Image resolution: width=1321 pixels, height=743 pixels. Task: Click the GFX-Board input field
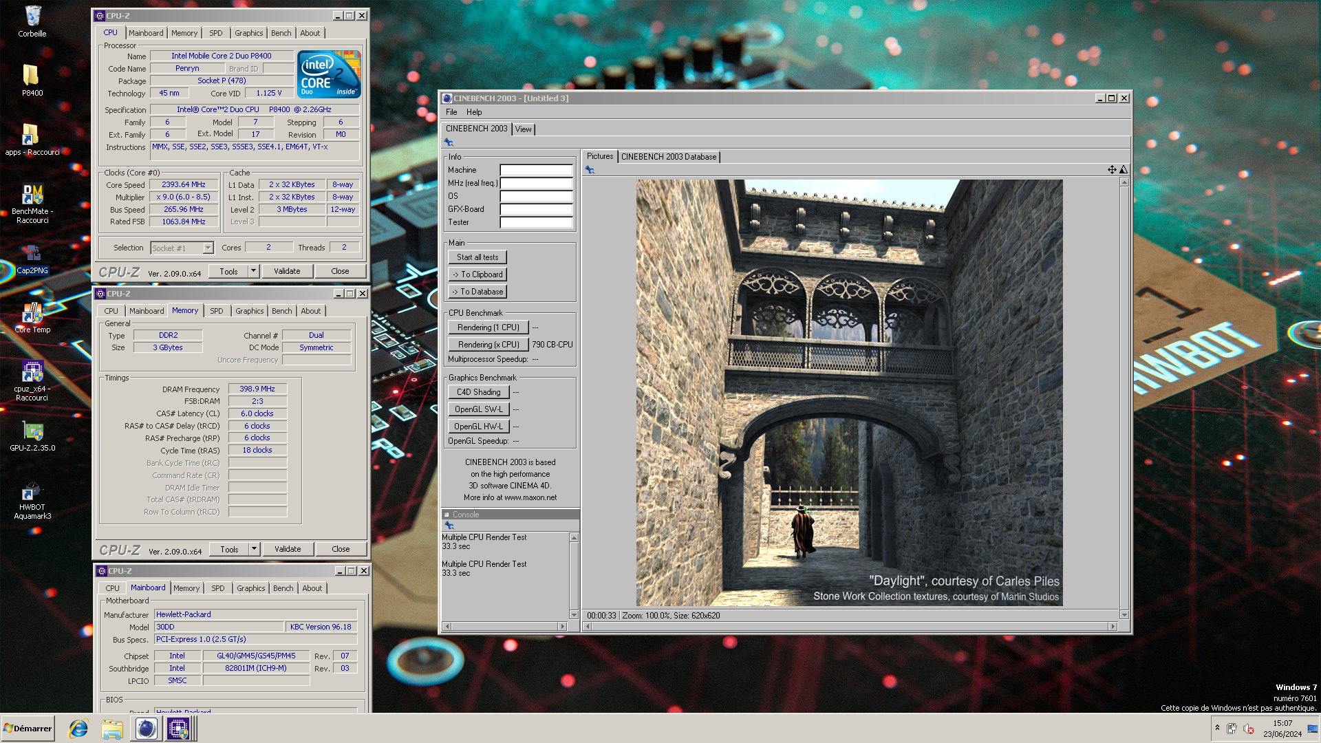(x=536, y=209)
